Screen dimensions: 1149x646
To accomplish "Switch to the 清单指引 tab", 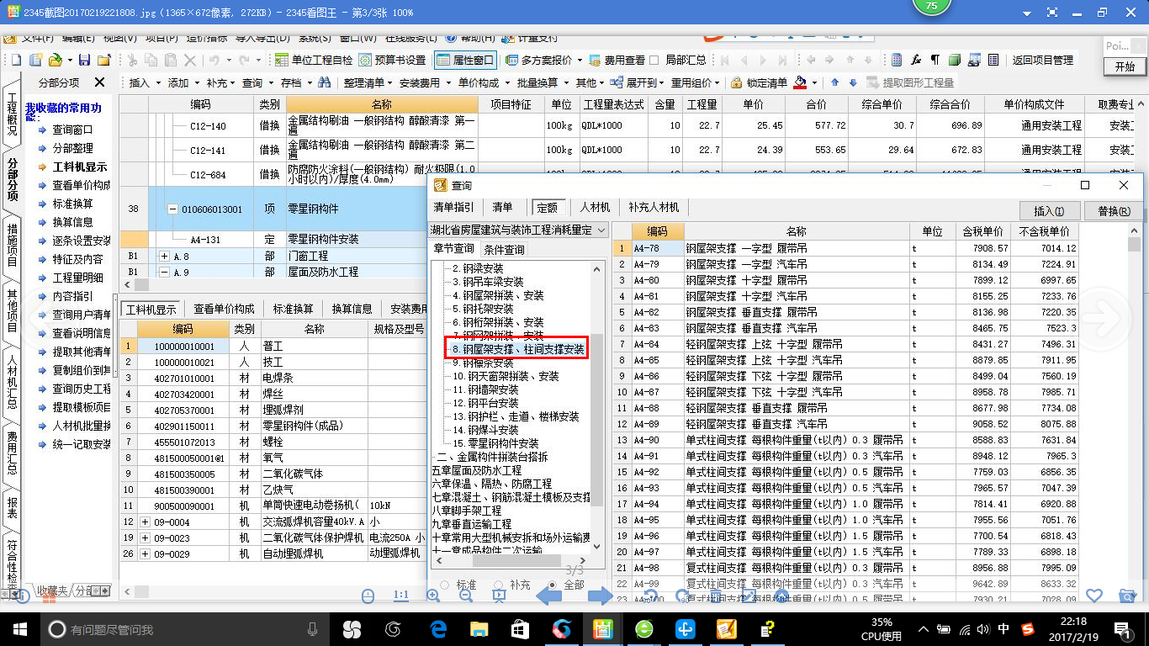I will pyautogui.click(x=453, y=207).
